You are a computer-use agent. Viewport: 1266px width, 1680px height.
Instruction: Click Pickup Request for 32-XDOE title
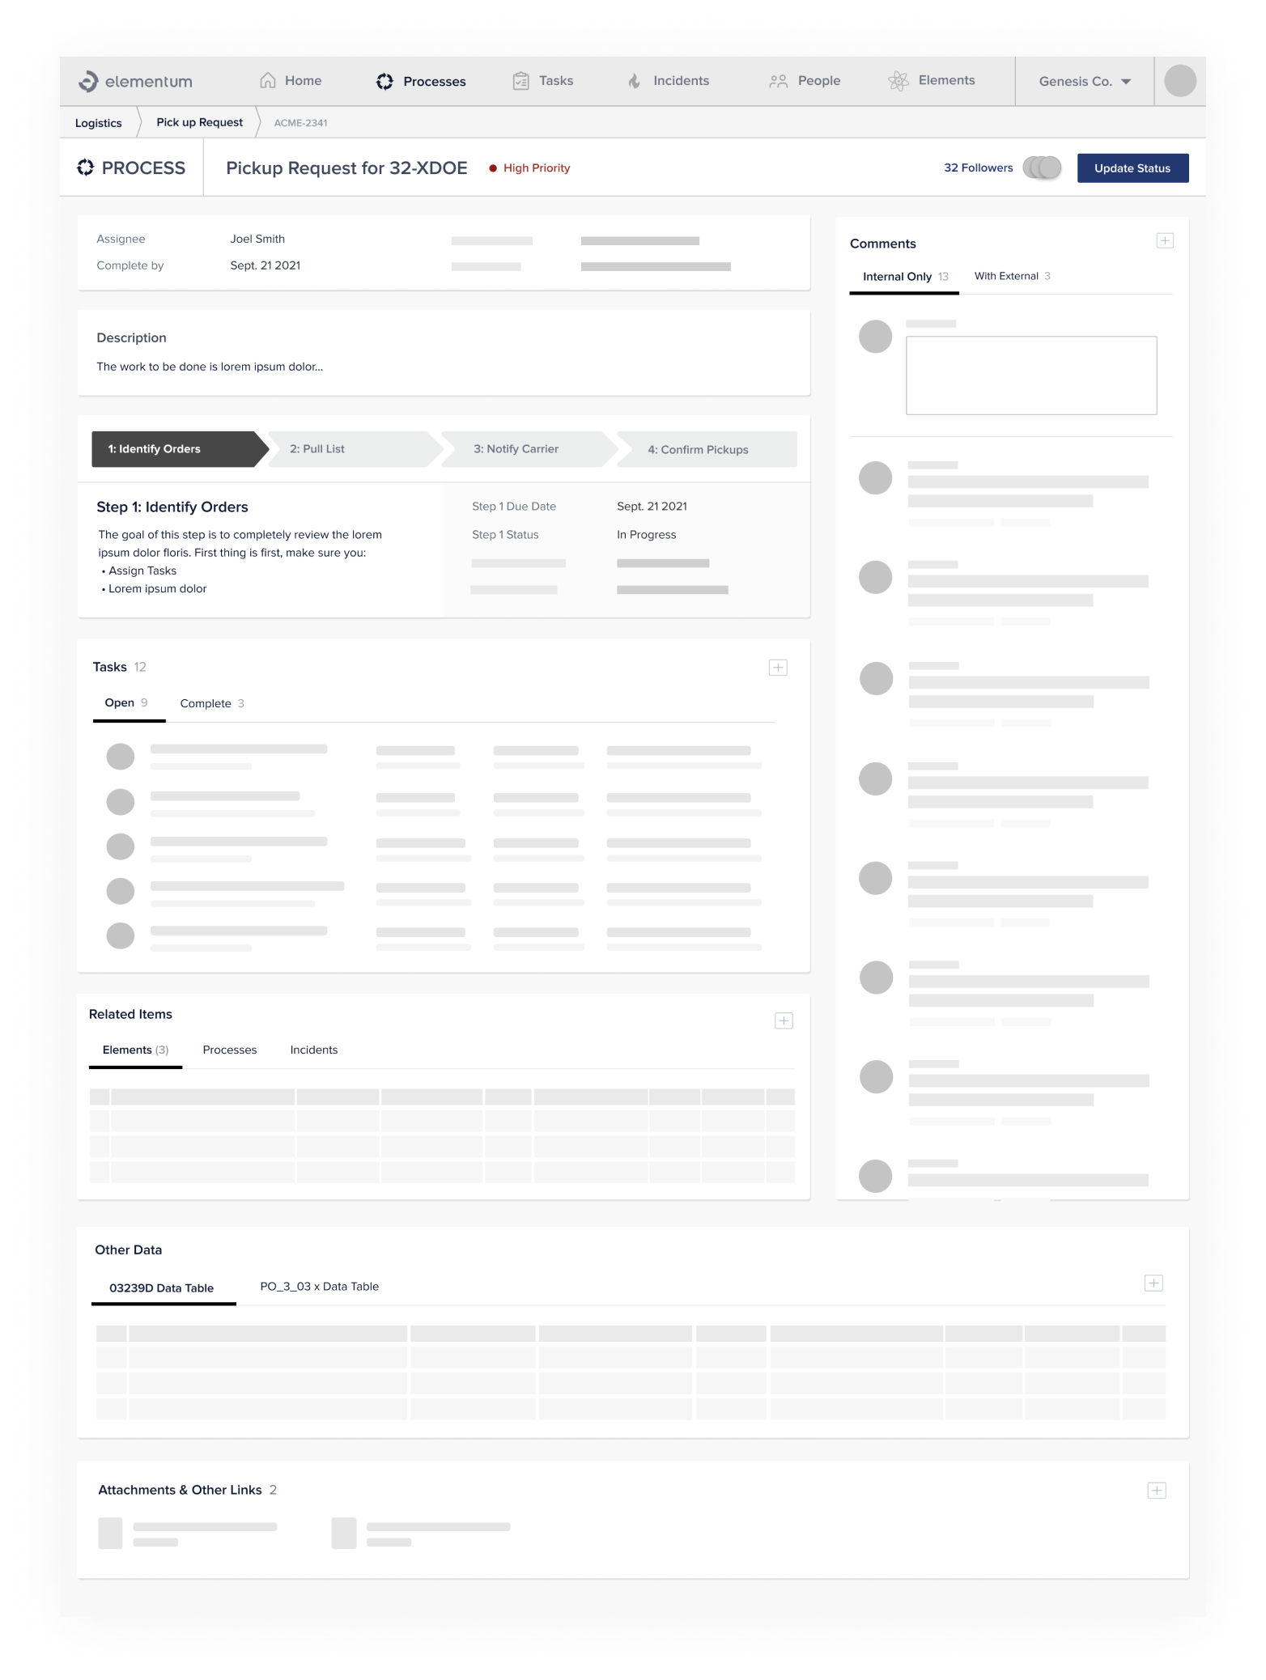346,168
